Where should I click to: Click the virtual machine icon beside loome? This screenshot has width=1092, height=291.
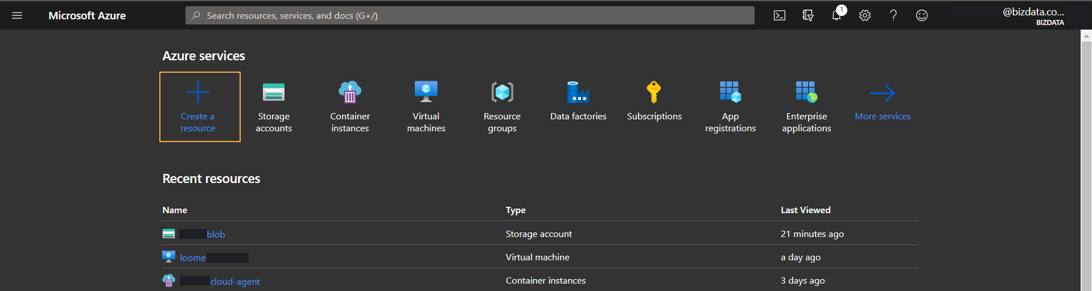[x=168, y=257]
